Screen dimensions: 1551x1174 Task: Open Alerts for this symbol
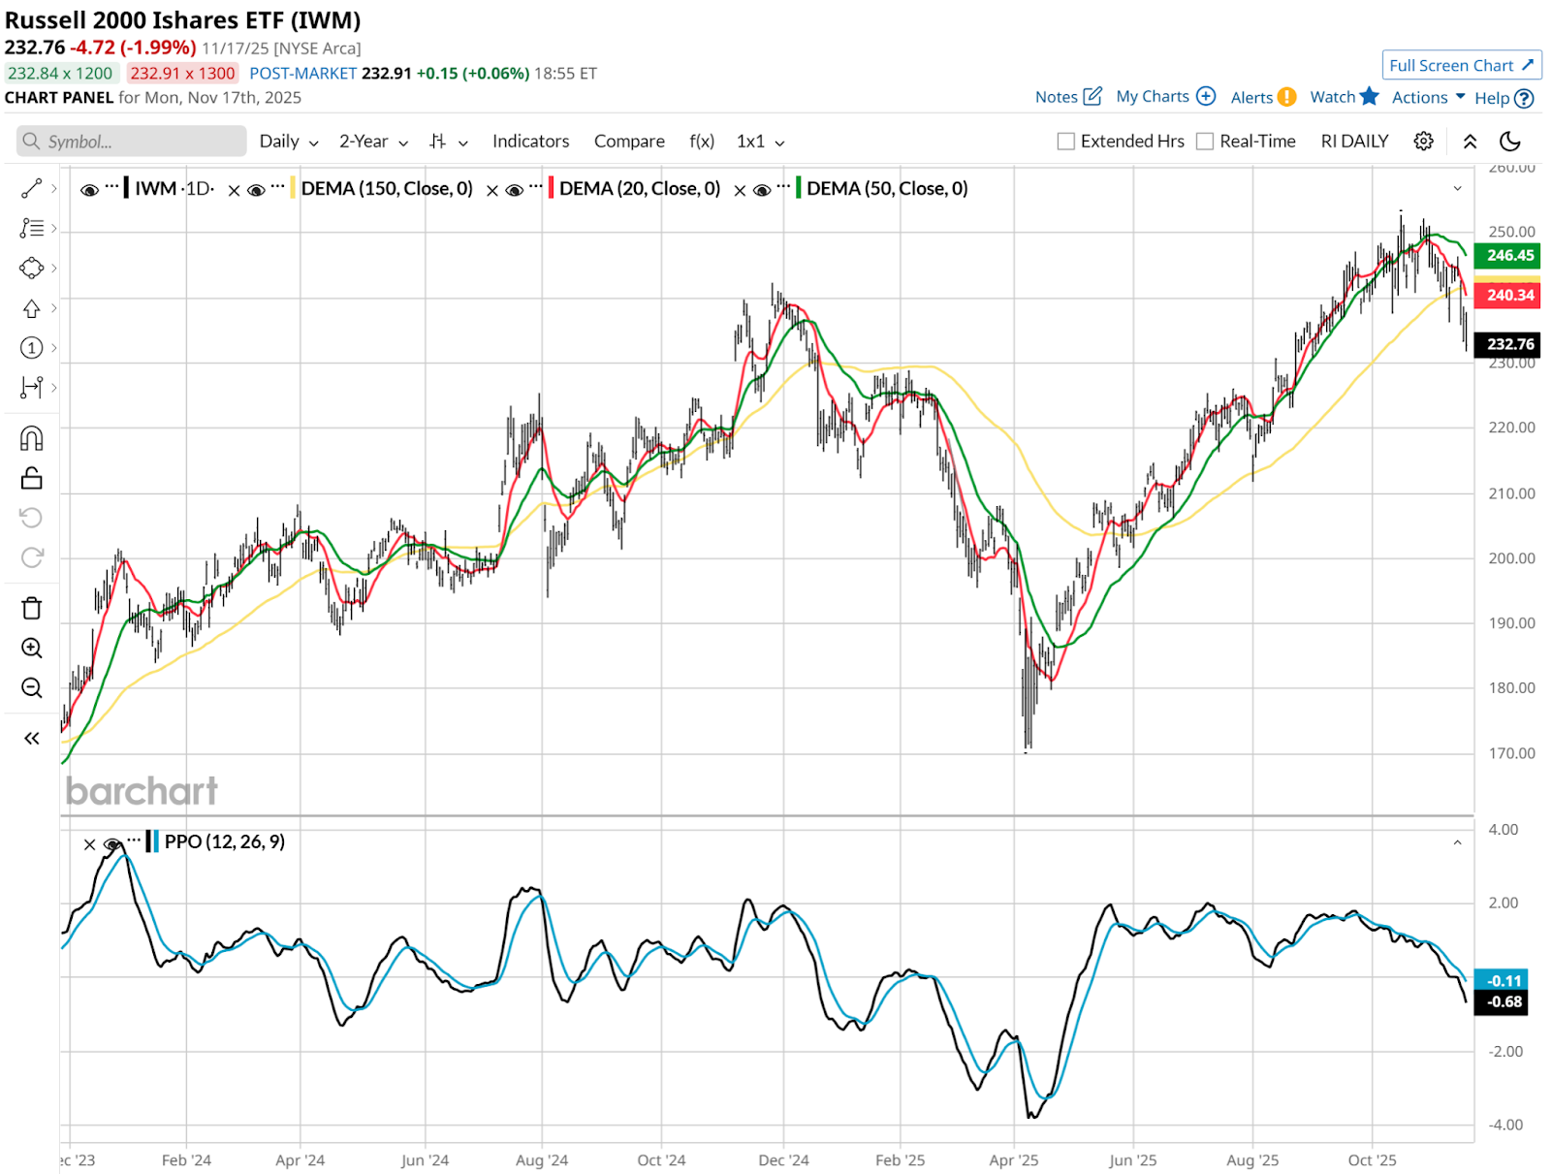tap(1263, 97)
